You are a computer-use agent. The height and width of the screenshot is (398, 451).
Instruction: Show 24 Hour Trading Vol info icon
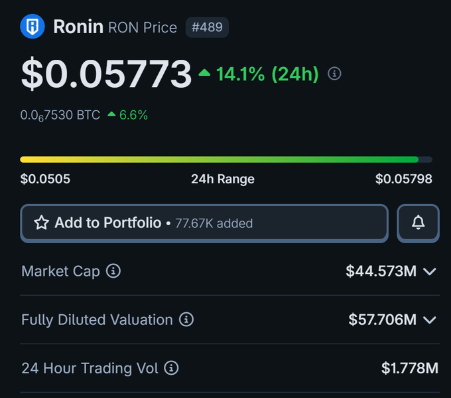tap(171, 367)
